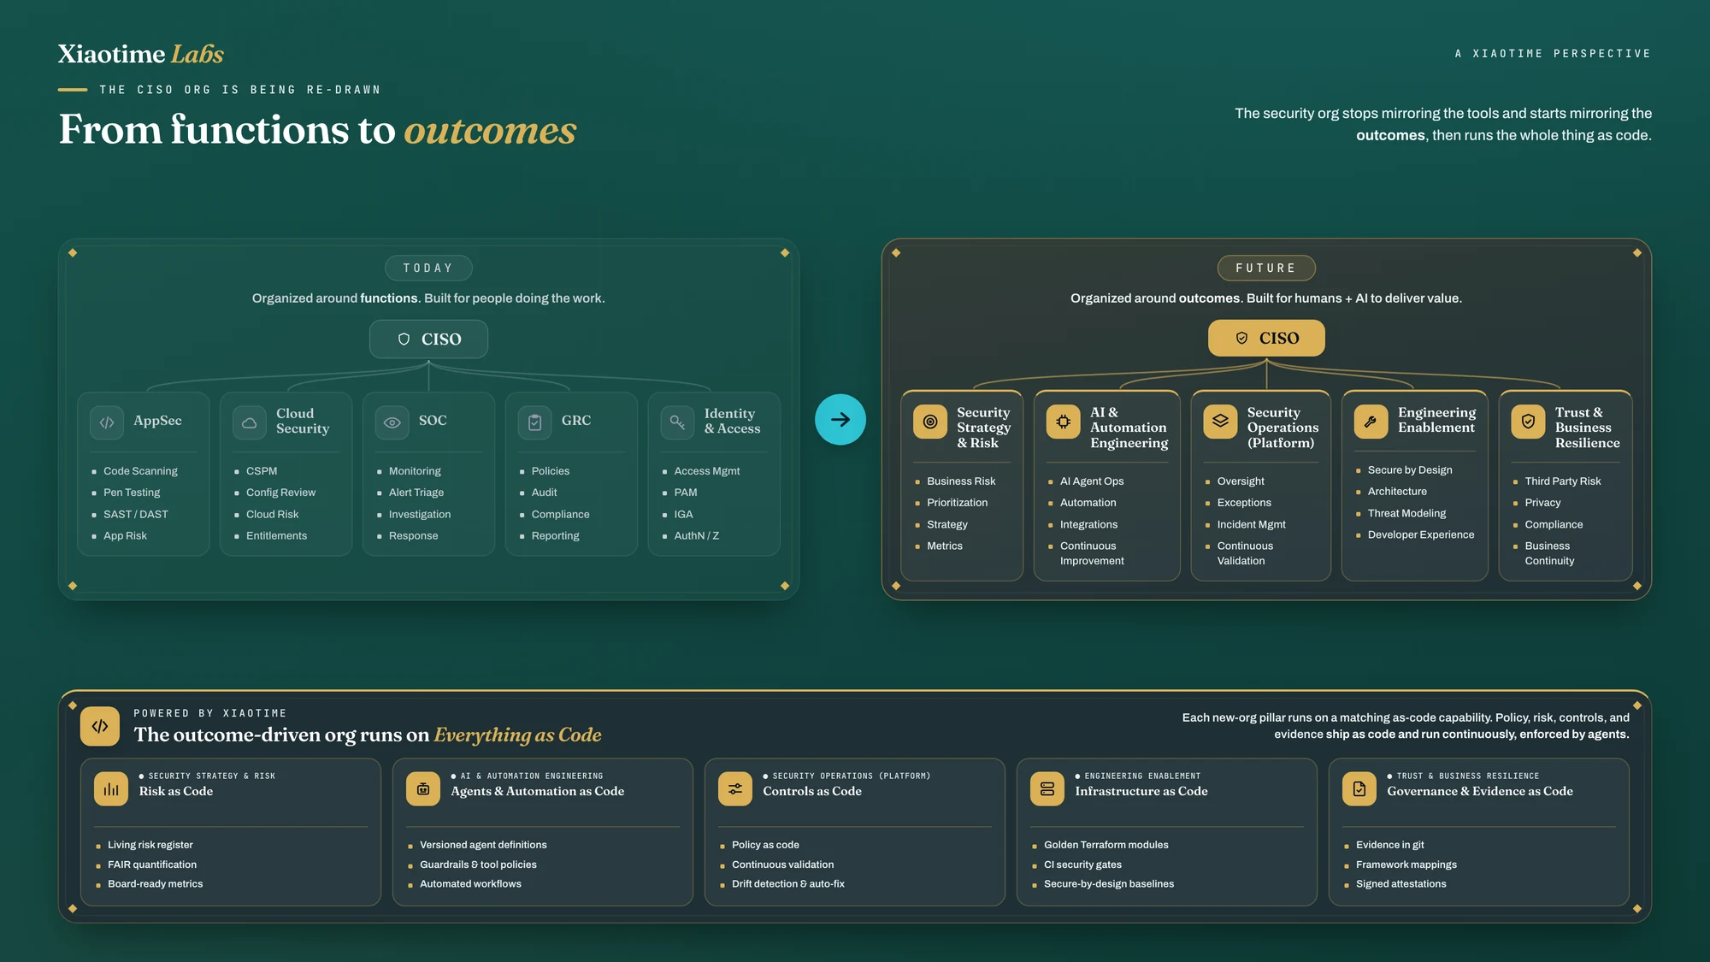
Task: Select 'Config Review' list item
Action: [x=280, y=493]
